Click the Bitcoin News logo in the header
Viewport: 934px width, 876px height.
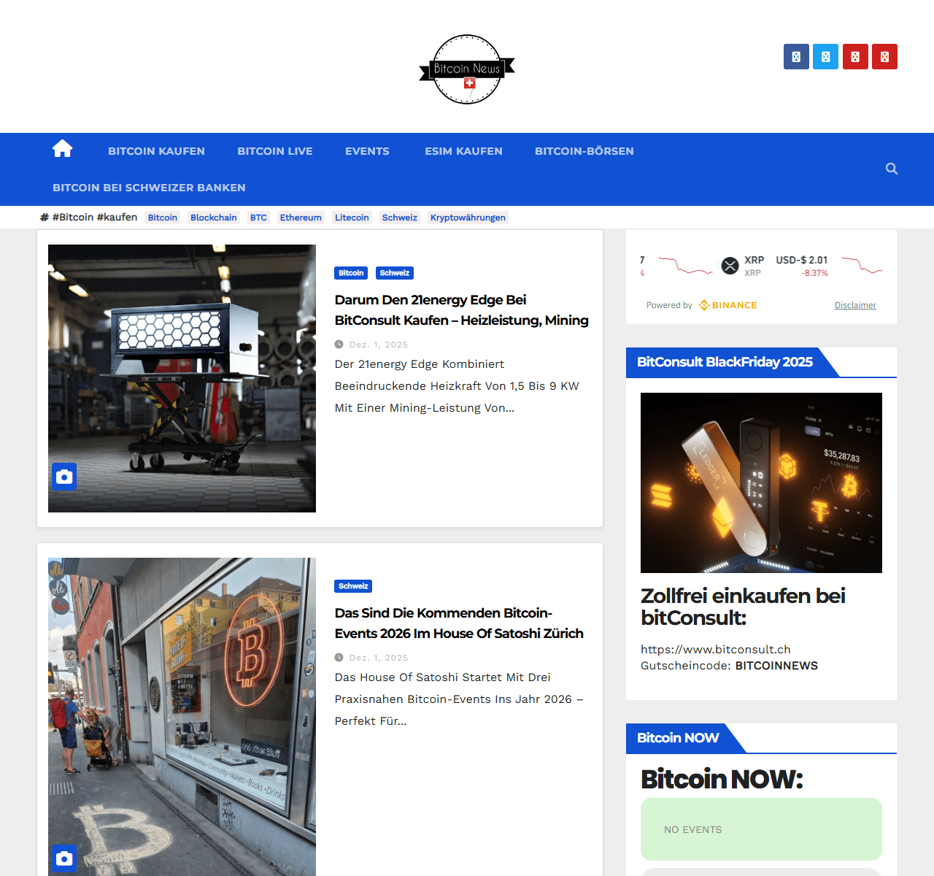pos(467,69)
